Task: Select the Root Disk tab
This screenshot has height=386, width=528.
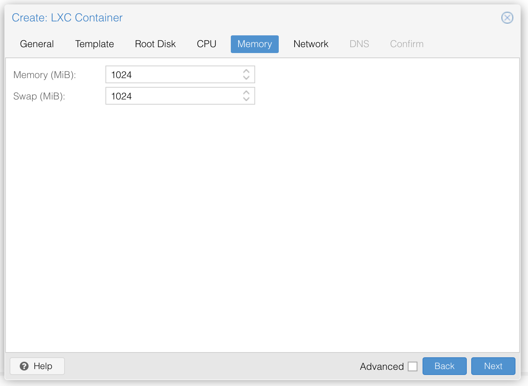Action: (155, 44)
